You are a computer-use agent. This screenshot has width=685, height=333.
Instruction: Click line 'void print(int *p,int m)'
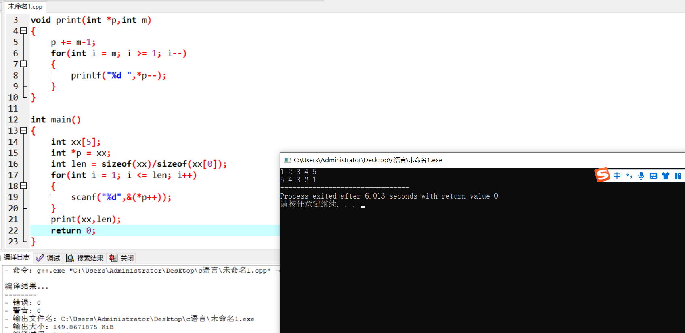click(91, 20)
